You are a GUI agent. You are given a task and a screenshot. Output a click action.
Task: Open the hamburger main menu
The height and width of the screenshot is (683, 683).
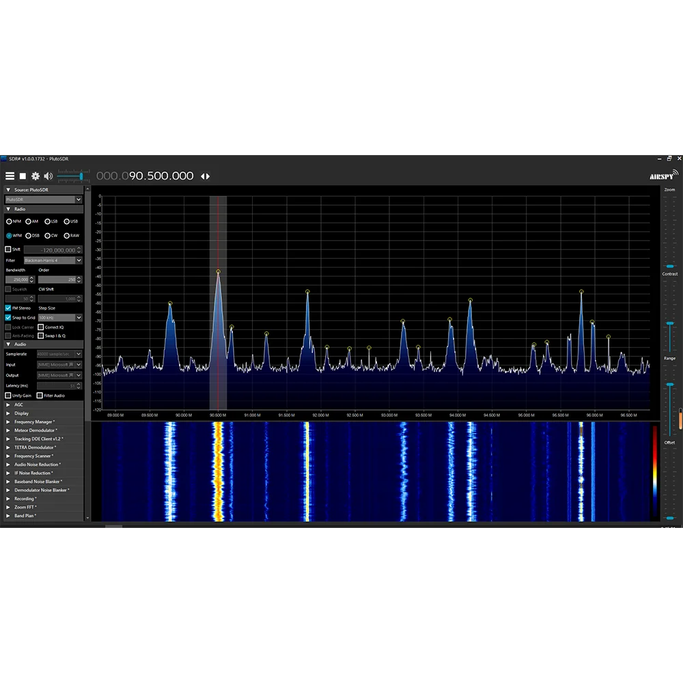pyautogui.click(x=10, y=176)
